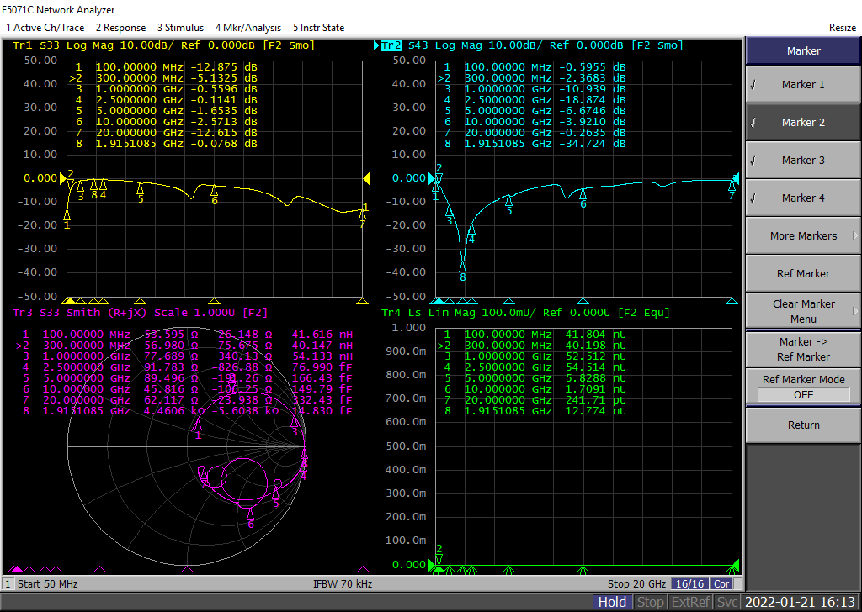Click the Resize button
Image resolution: width=862 pixels, height=612 pixels.
[842, 28]
